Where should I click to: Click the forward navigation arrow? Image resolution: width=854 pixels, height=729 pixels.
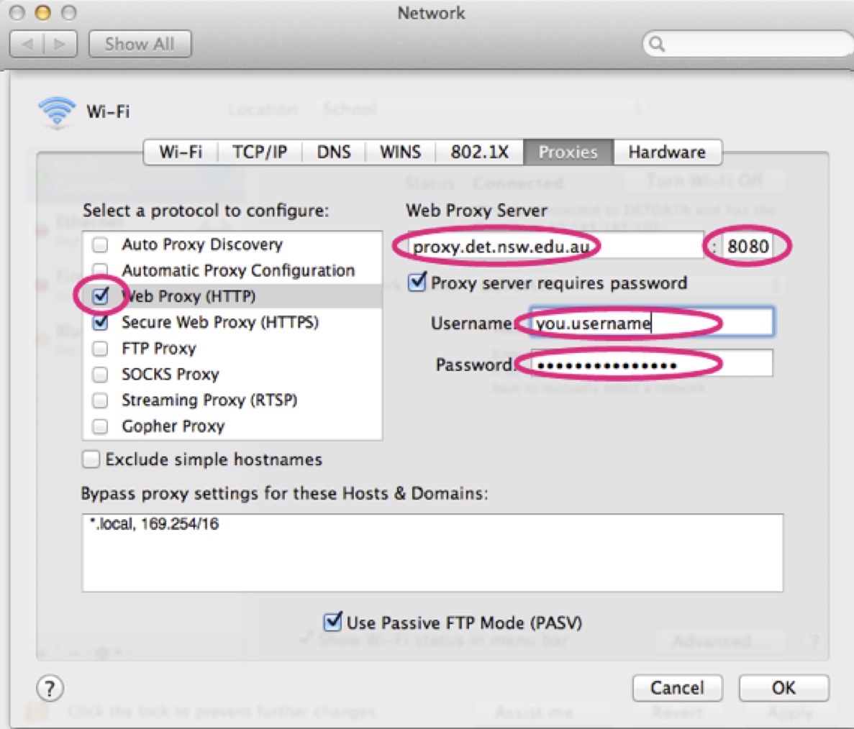[x=60, y=44]
